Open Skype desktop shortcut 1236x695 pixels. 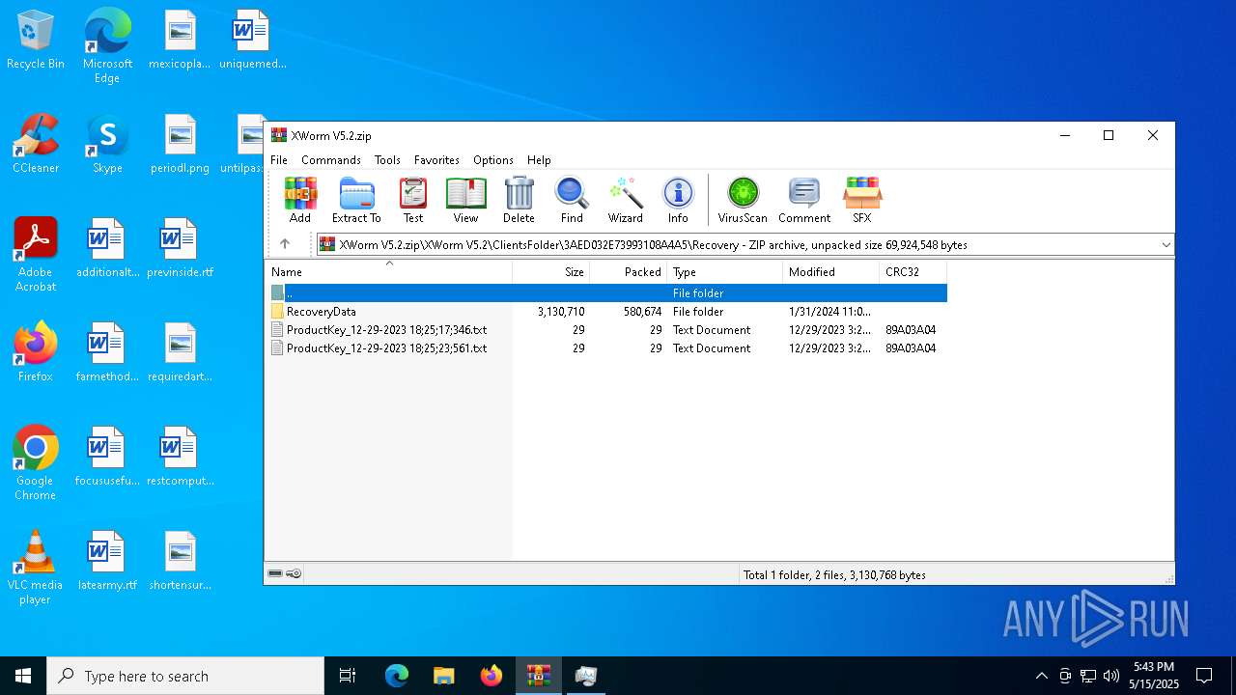click(107, 144)
